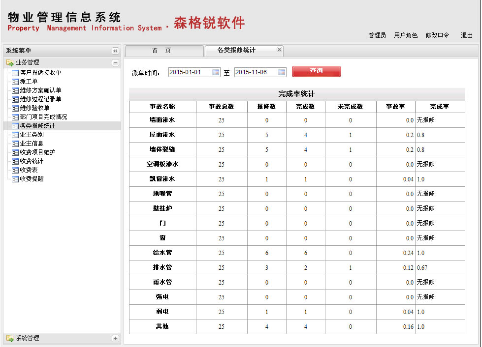
Task: Expand the 系统管理 menu section
Action: click(115, 339)
